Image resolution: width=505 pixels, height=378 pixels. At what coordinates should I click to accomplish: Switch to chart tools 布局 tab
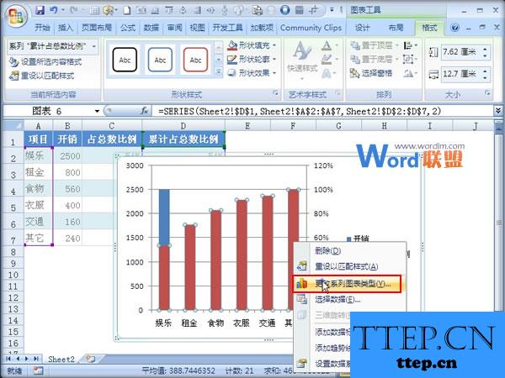(396, 28)
